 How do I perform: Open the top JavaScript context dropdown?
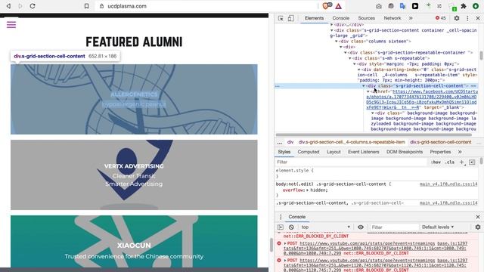326,227
